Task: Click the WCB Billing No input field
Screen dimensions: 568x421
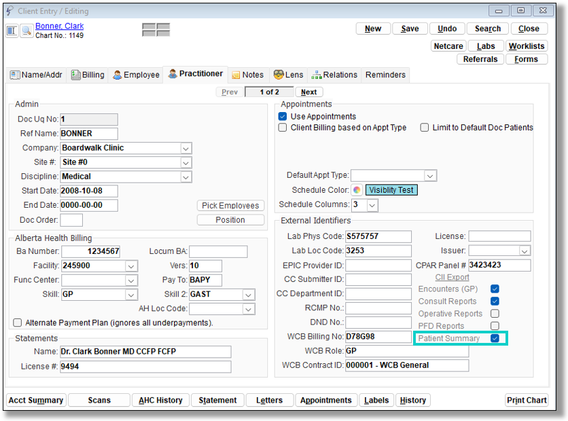Action: coord(378,337)
